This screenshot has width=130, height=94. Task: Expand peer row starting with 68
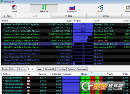tap(3, 84)
